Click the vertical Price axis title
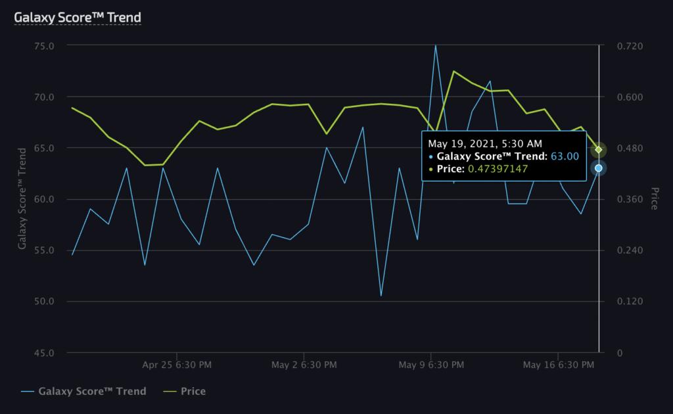 [x=655, y=198]
